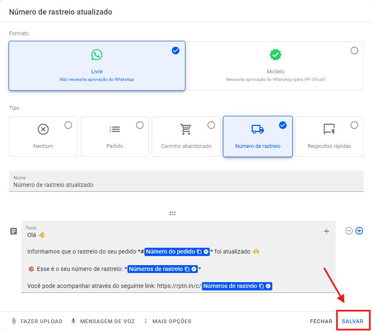Click the WhatsApp icon in Livre card
The width and height of the screenshot is (372, 331).
click(x=97, y=55)
